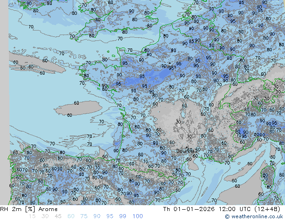Viewport: 285px width, 220px height.
Task: Click the 15 value in the legend
Action: click(32, 216)
